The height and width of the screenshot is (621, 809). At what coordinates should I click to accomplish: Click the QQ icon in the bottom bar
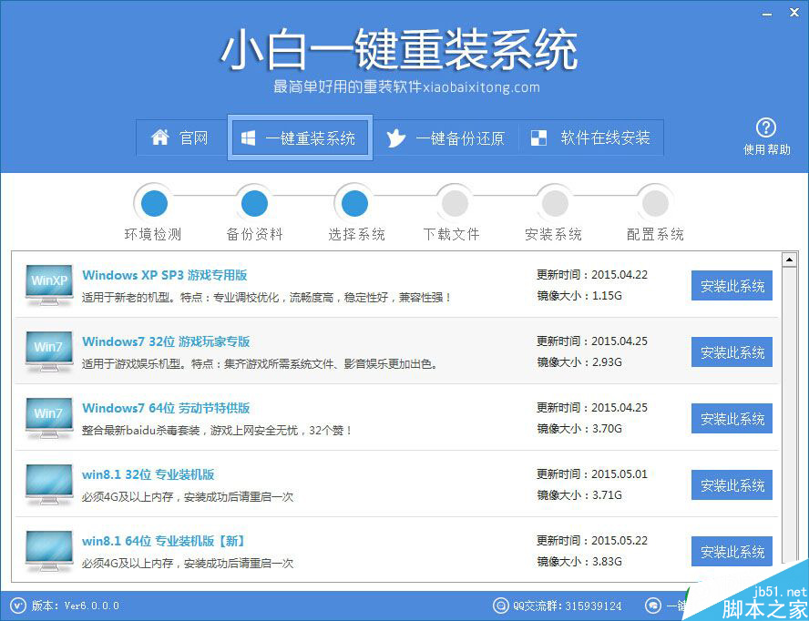pos(500,605)
